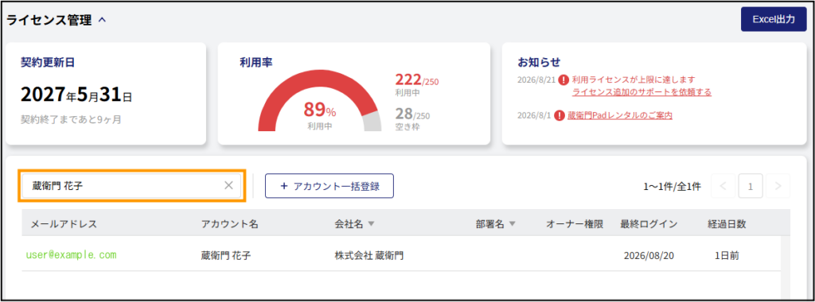815x302 pixels.
Task: Clear the search field with X icon
Action: click(x=228, y=186)
